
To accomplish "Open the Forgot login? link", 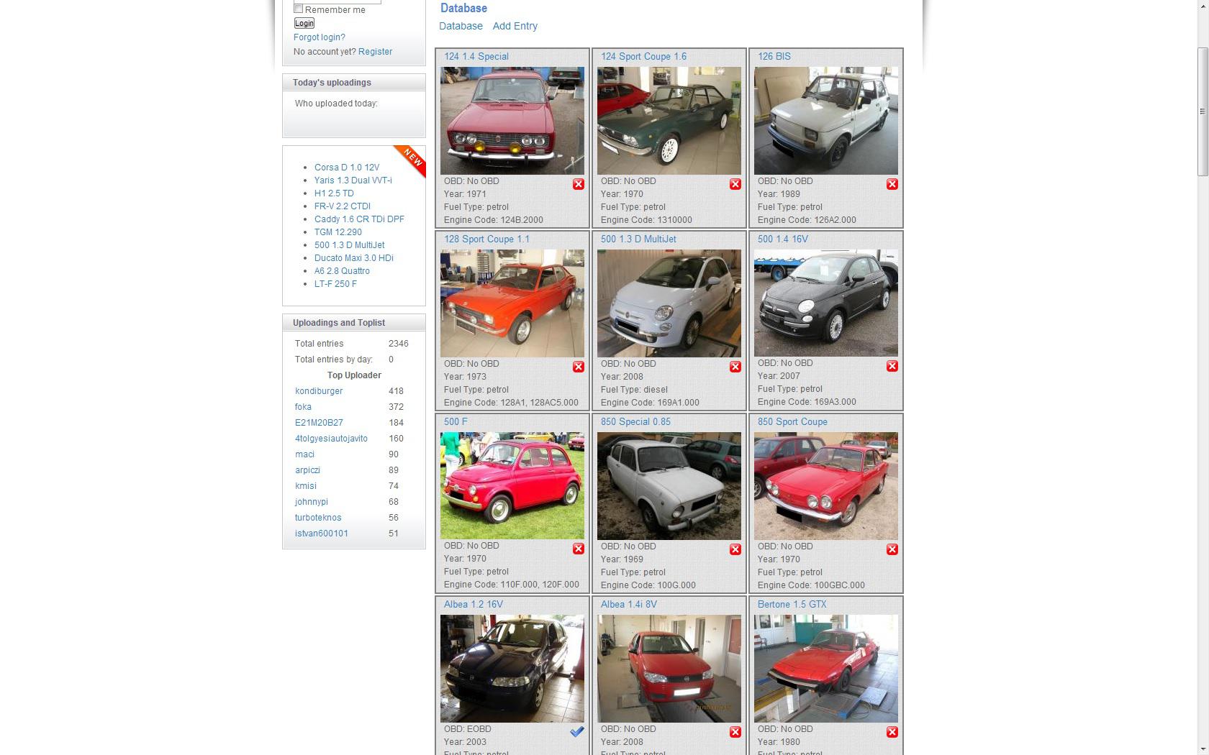I will point(319,37).
